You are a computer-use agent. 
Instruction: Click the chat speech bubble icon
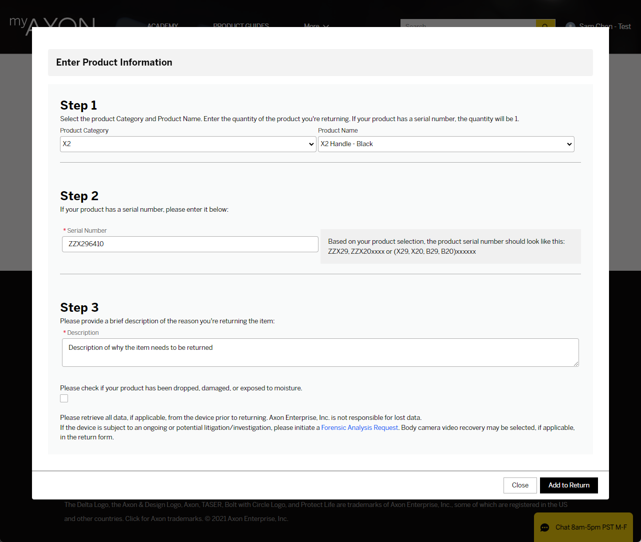(545, 527)
